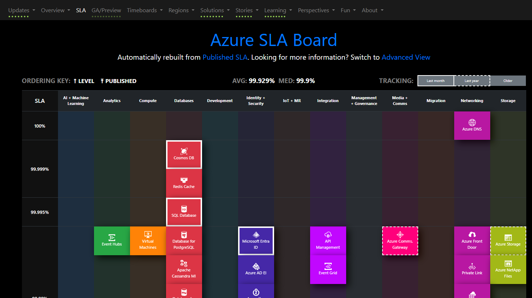Click the 99.995% SLA row label
The width and height of the screenshot is (532, 298).
40,212
